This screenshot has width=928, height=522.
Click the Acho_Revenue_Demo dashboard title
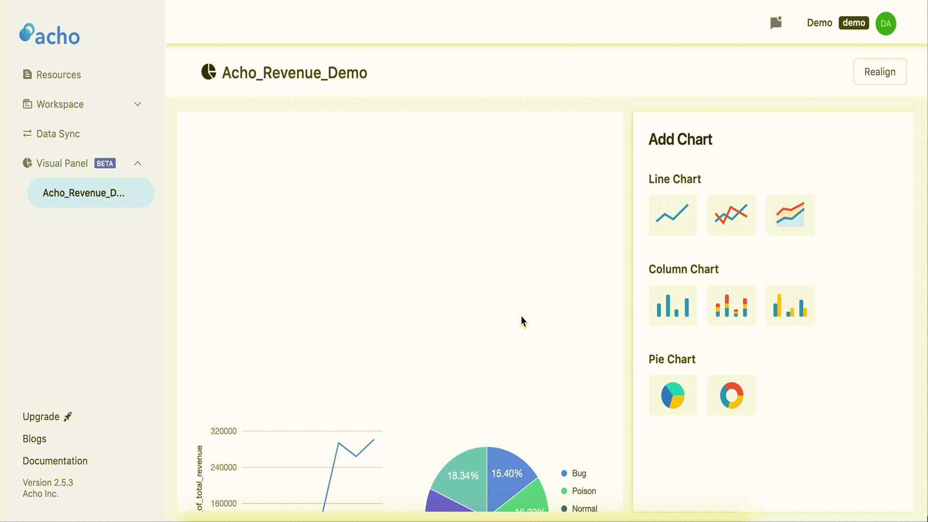coord(294,72)
